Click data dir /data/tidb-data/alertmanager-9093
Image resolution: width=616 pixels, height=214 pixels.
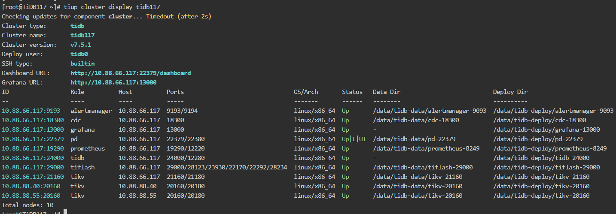click(430, 111)
